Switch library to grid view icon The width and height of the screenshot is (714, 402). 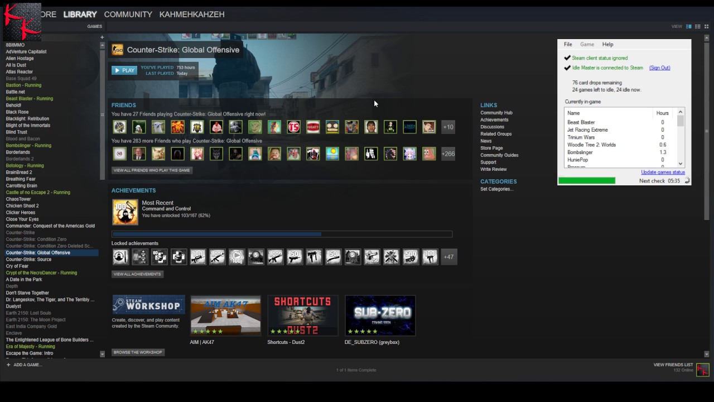pyautogui.click(x=706, y=26)
